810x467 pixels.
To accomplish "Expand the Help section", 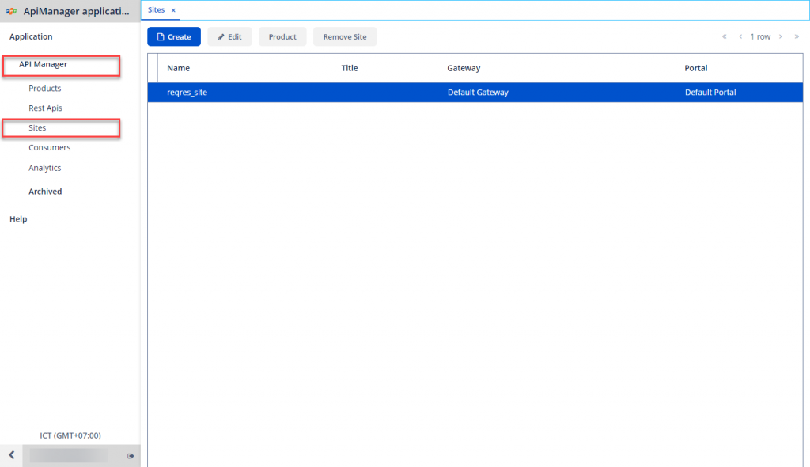I will tap(17, 218).
